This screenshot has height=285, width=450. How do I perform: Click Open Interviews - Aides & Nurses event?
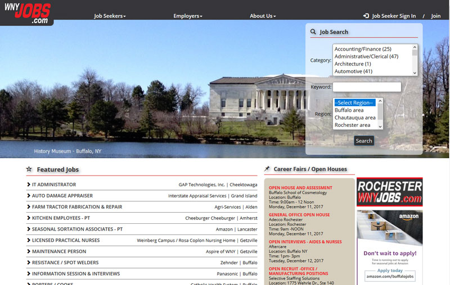tap(305, 242)
